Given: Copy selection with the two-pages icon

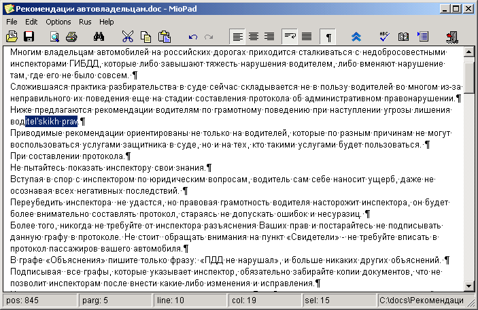Looking at the screenshot, I should (x=146, y=37).
